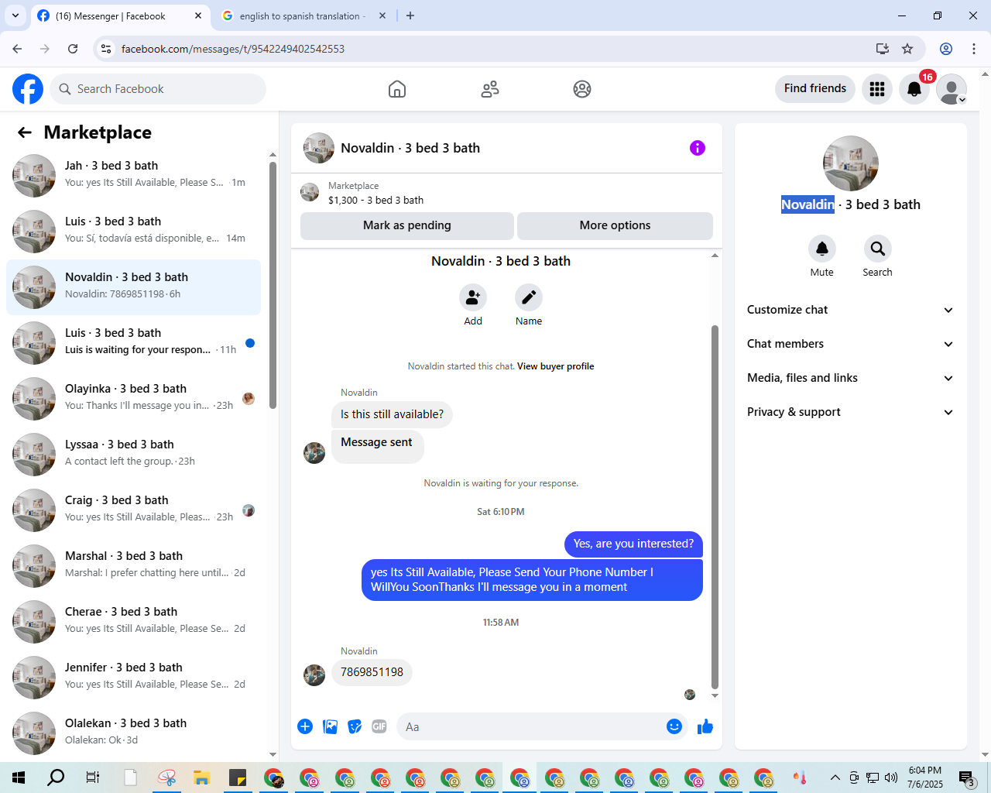Image resolution: width=991 pixels, height=793 pixels.
Task: Mute the conversation with the bell icon
Action: pyautogui.click(x=822, y=249)
